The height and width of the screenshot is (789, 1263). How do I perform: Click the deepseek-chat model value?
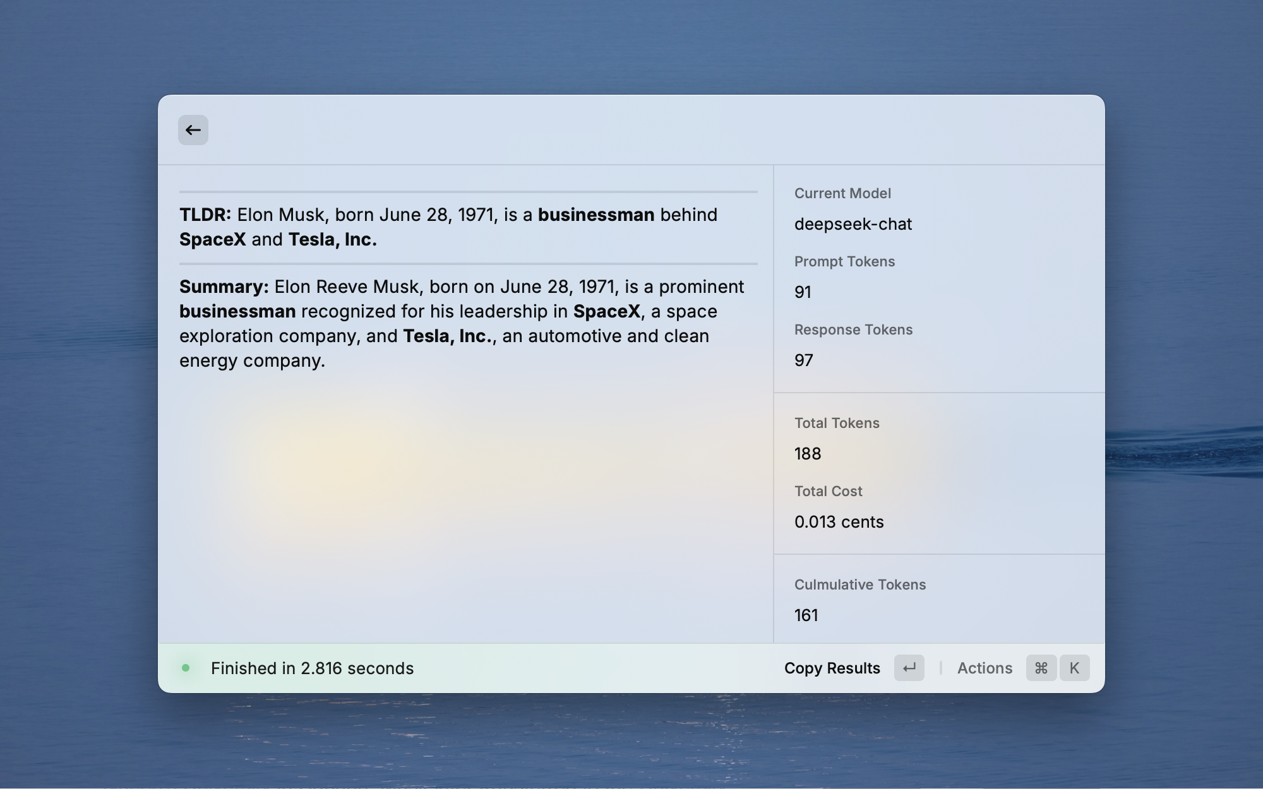pos(853,224)
